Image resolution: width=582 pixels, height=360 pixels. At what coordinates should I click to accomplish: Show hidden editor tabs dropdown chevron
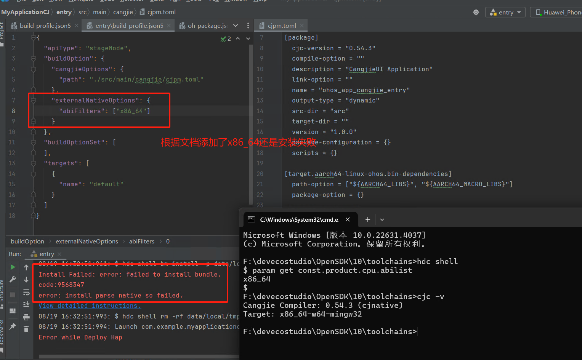click(x=236, y=26)
